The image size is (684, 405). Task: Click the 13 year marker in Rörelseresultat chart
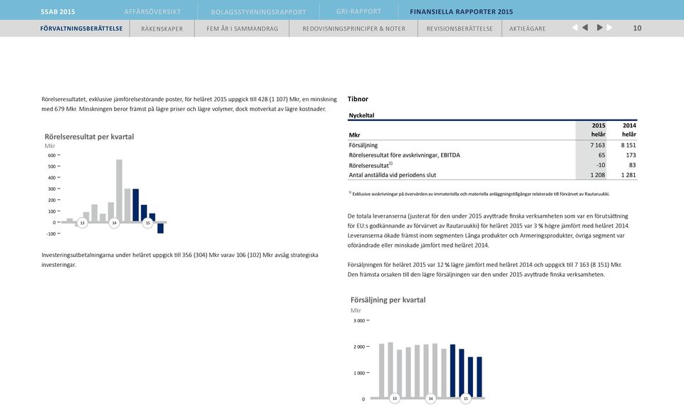(x=82, y=223)
